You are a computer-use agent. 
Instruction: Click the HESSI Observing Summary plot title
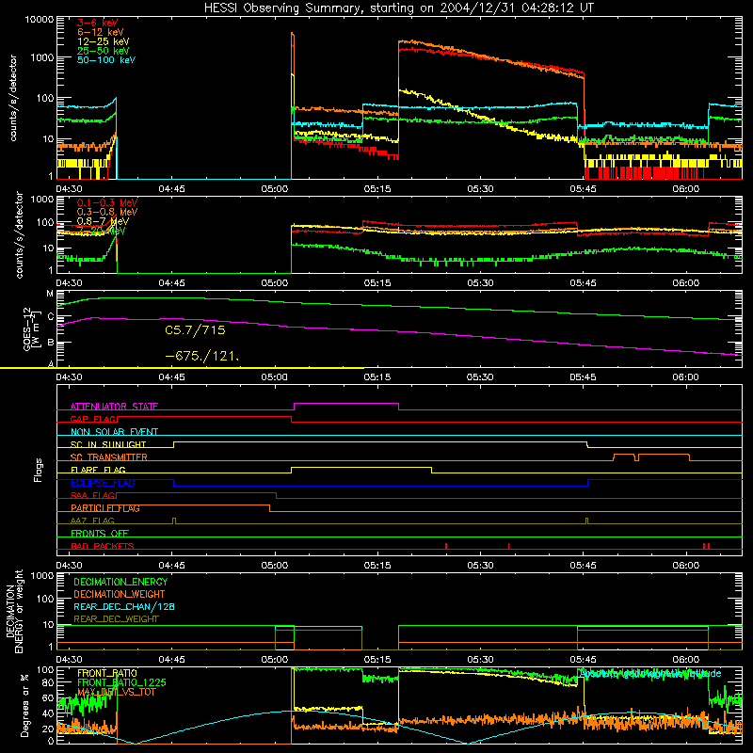pyautogui.click(x=398, y=8)
